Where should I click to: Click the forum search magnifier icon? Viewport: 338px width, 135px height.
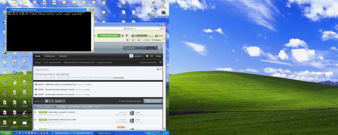pos(156,48)
